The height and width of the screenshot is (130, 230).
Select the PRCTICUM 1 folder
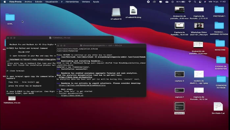coord(219,9)
